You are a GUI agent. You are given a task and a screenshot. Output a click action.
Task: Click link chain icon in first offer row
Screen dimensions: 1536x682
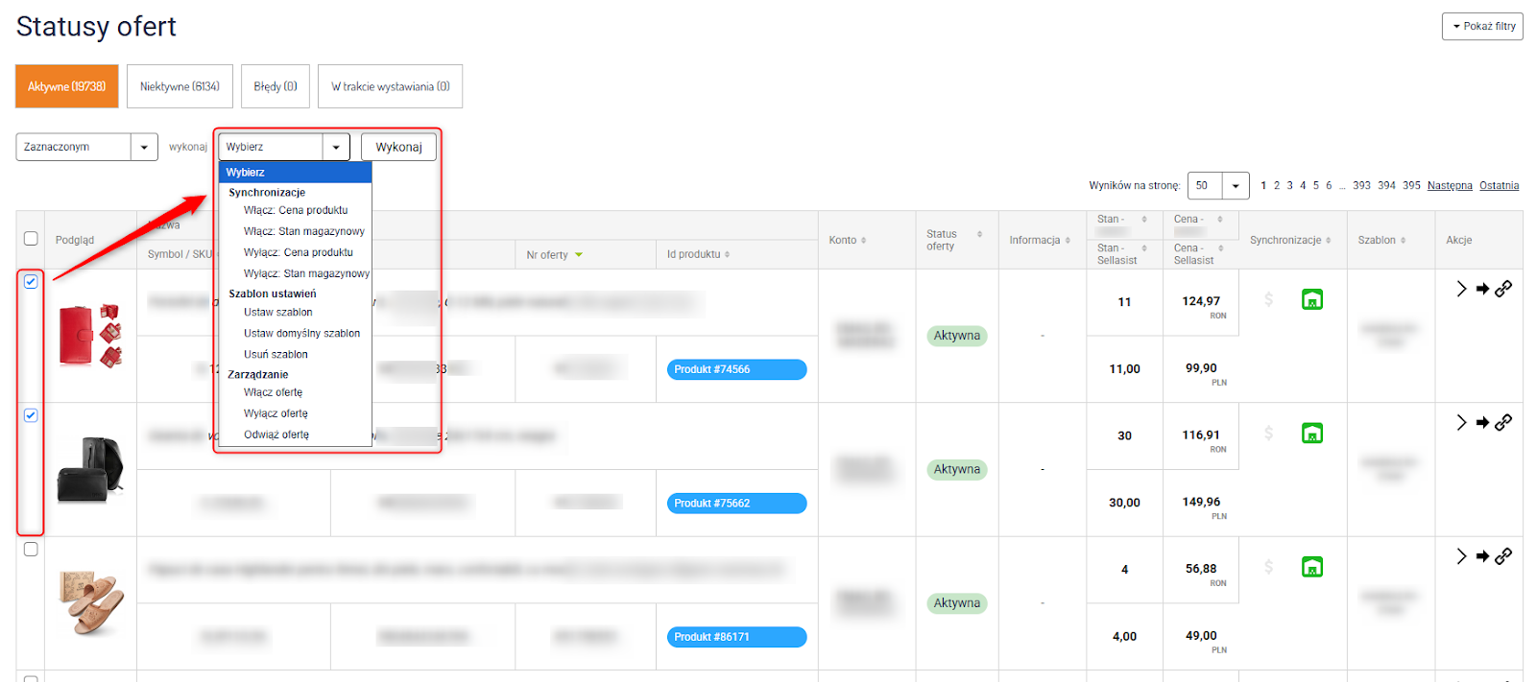pos(1503,289)
